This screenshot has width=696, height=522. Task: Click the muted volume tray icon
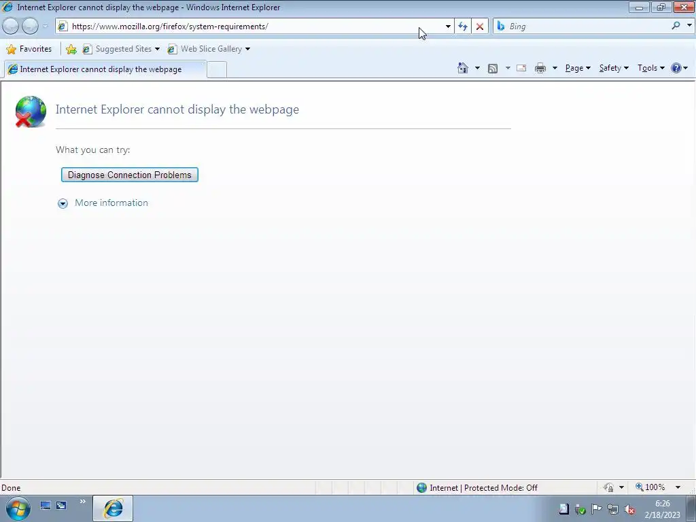point(629,509)
